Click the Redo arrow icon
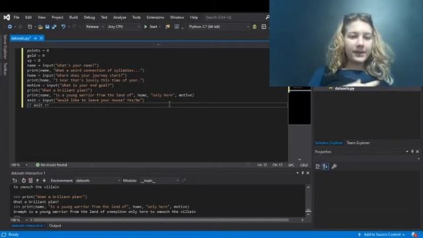423x238 pixels. (74, 26)
